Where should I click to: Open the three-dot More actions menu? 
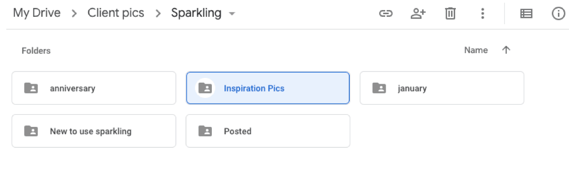482,14
